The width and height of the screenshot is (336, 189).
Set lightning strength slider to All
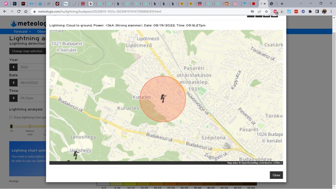click(11, 126)
